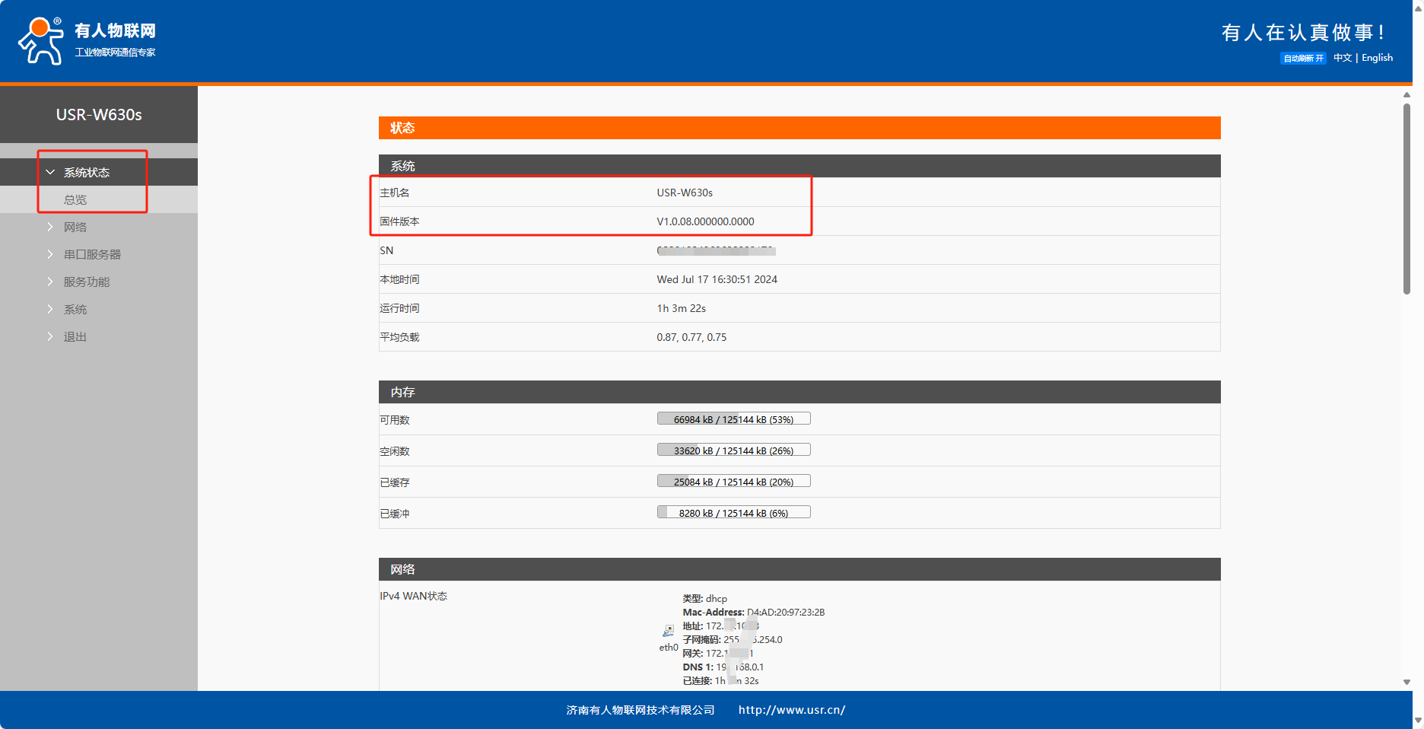Screen dimensions: 1424x729
Task: Click the 可用数 memory usage bar
Action: [x=733, y=419]
